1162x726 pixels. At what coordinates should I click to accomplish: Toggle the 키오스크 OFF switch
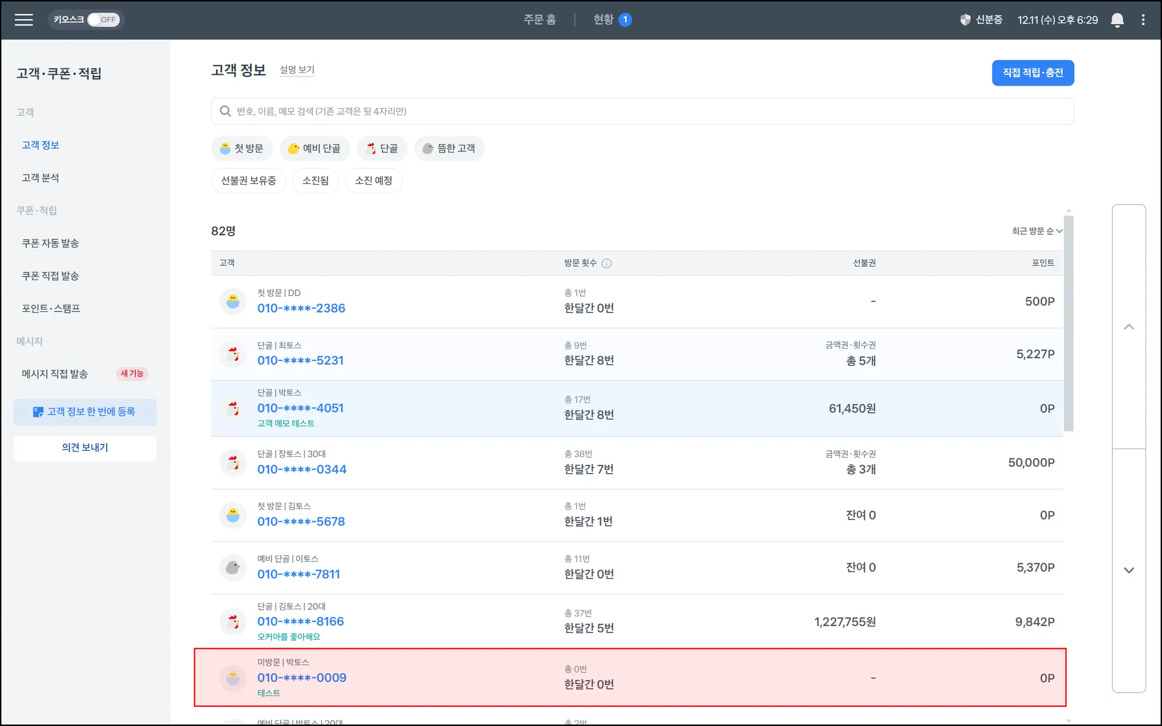pyautogui.click(x=103, y=20)
